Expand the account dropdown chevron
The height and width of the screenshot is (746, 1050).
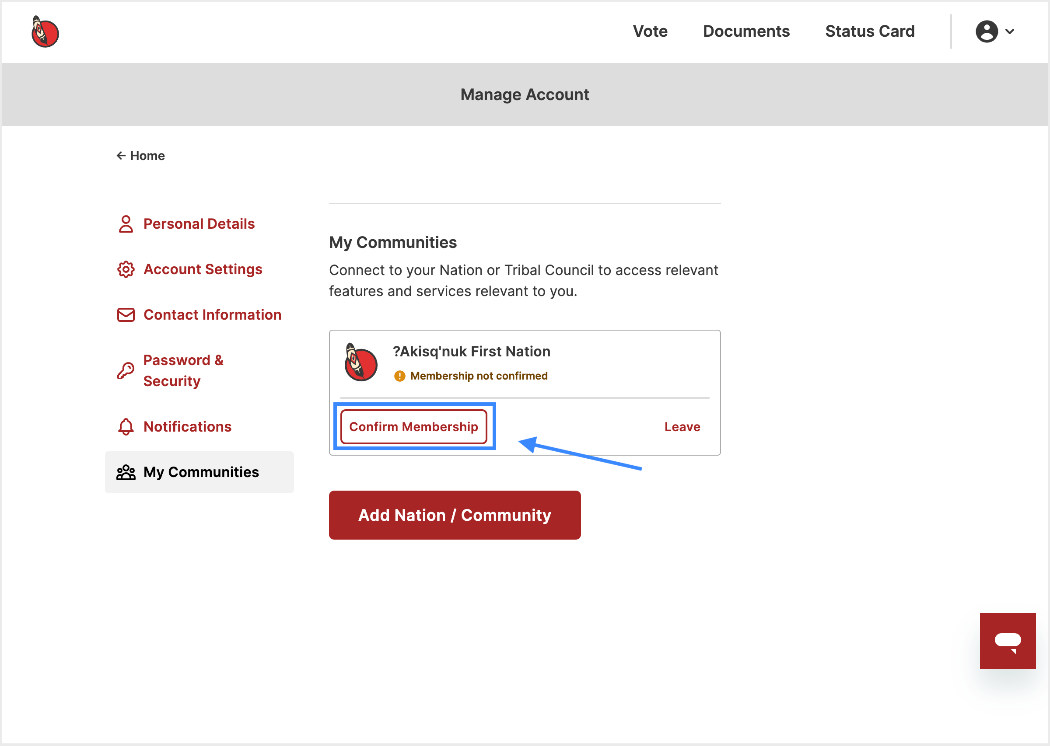click(x=1010, y=31)
